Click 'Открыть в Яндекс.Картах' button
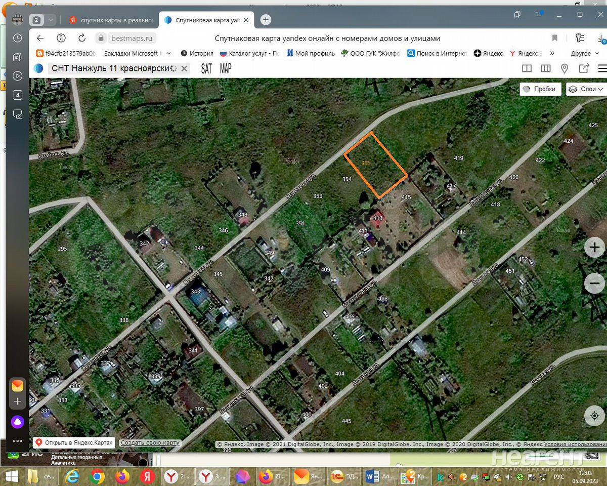Viewport: 607px width, 486px height. [74, 442]
